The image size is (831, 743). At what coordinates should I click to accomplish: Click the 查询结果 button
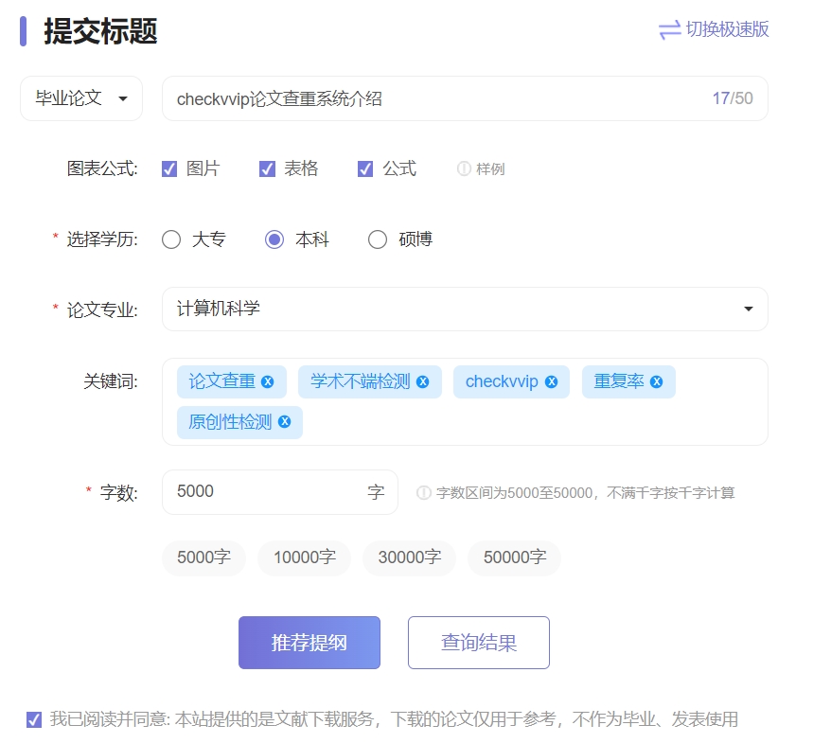point(478,642)
